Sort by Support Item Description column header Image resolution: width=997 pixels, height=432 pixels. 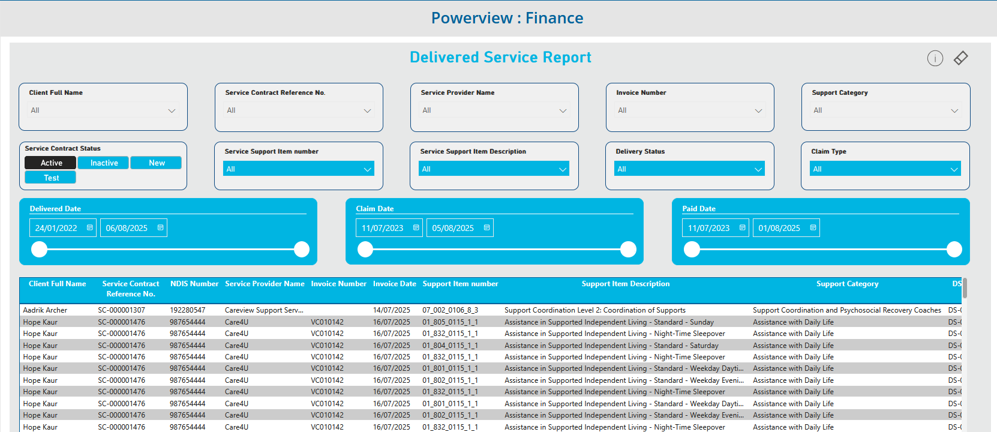[626, 284]
